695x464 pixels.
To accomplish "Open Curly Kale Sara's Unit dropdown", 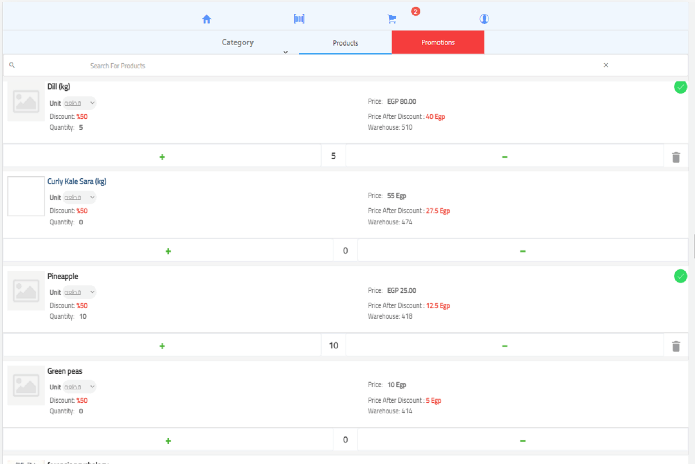I will pos(79,197).
